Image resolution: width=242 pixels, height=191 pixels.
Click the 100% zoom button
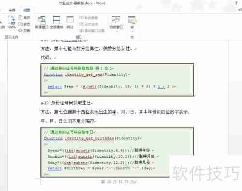pyautogui.click(x=12, y=22)
